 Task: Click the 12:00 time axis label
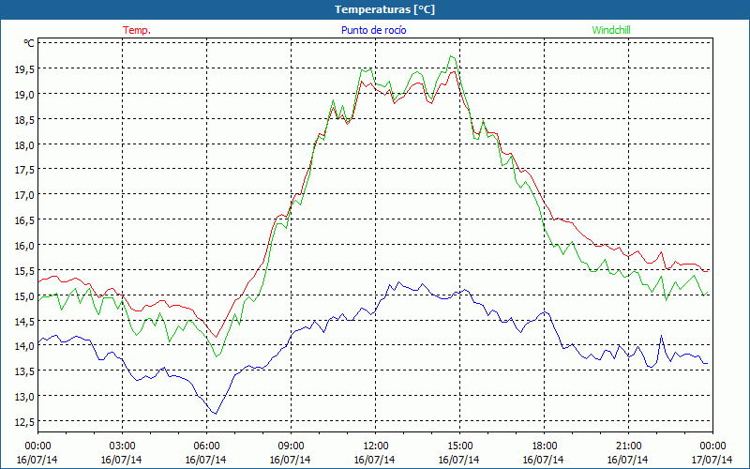click(x=376, y=446)
